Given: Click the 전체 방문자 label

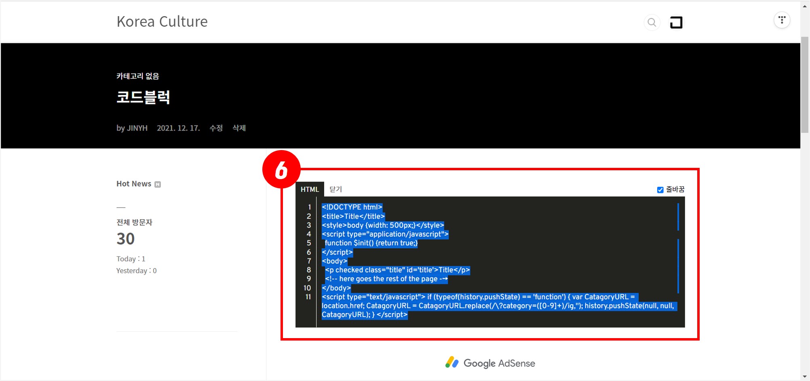Looking at the screenshot, I should coord(134,222).
